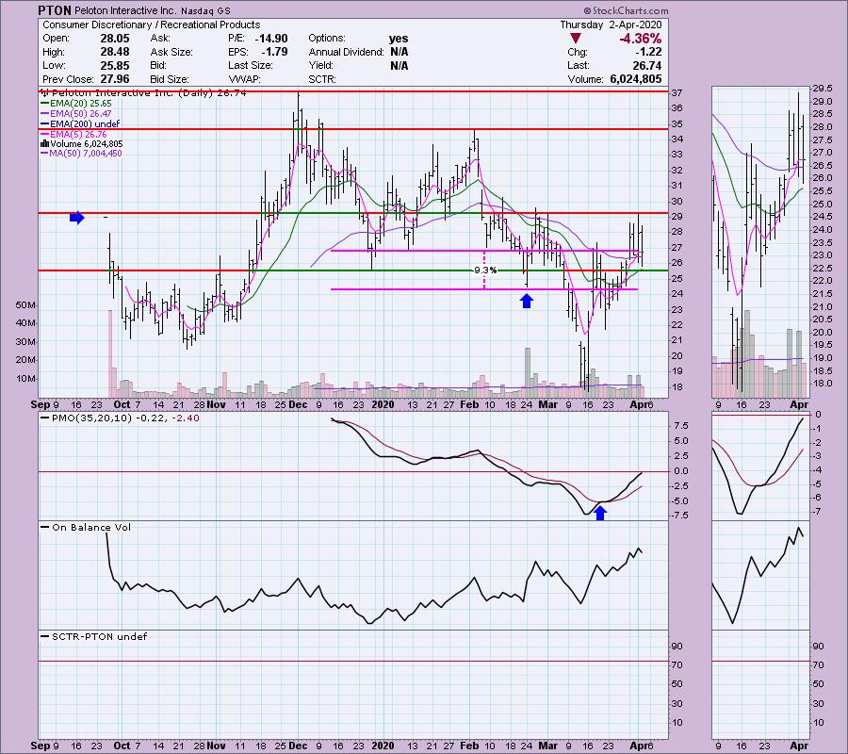Click the red down-triangle change indicator
Viewport: 848px width, 754px height.
(x=576, y=38)
